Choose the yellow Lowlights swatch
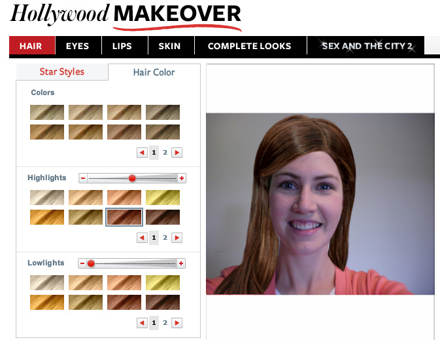Screen dimensions: 440x340 (163, 282)
